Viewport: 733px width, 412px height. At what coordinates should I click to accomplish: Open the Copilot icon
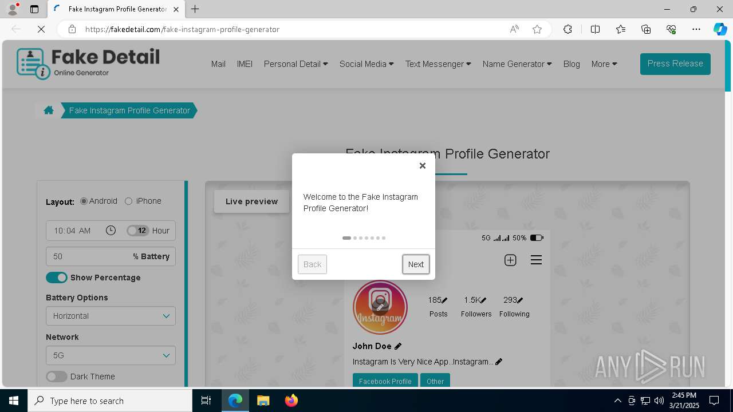(720, 29)
